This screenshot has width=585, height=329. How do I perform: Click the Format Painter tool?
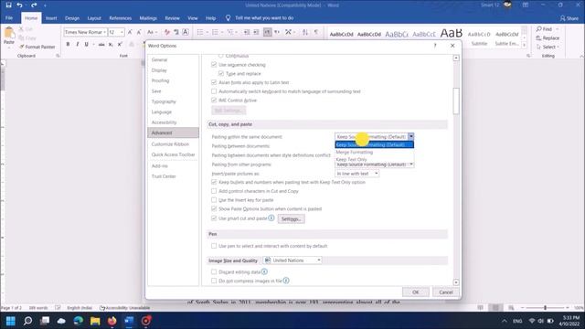coord(37,47)
